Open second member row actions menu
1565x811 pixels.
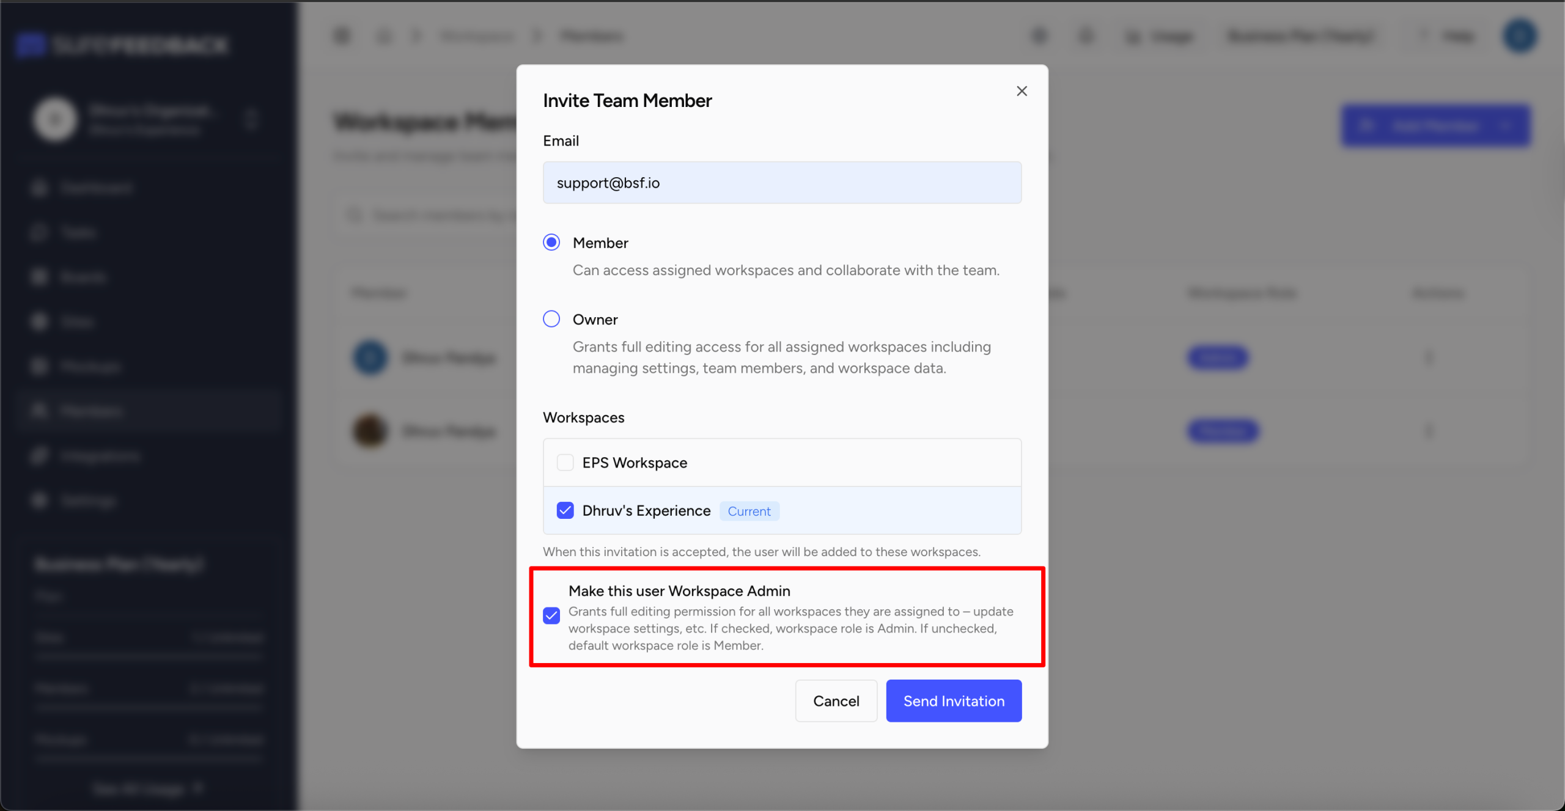pyautogui.click(x=1429, y=431)
